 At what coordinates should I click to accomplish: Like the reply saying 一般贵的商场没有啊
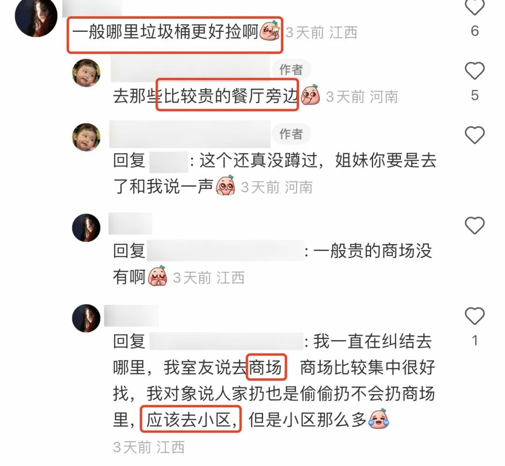(x=475, y=225)
